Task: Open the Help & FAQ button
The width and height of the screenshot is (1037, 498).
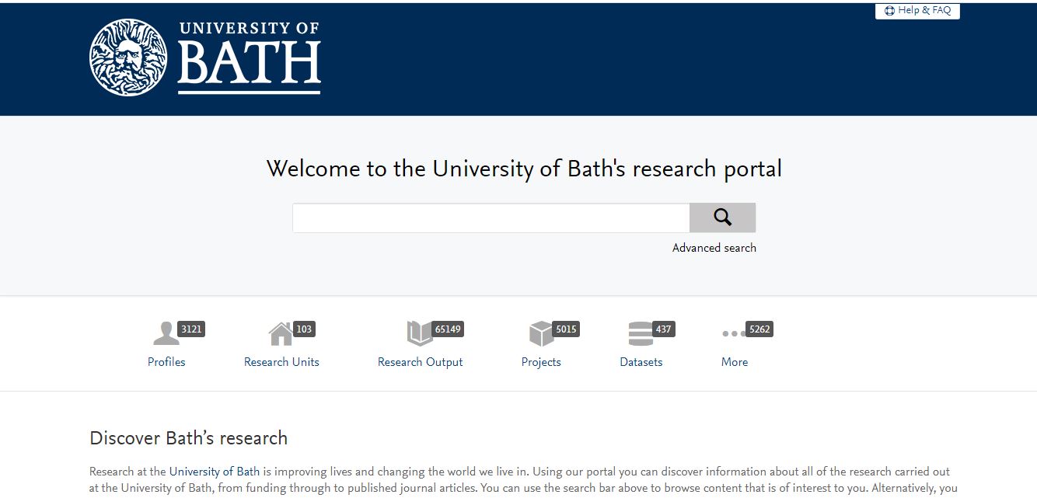Action: pos(917,11)
